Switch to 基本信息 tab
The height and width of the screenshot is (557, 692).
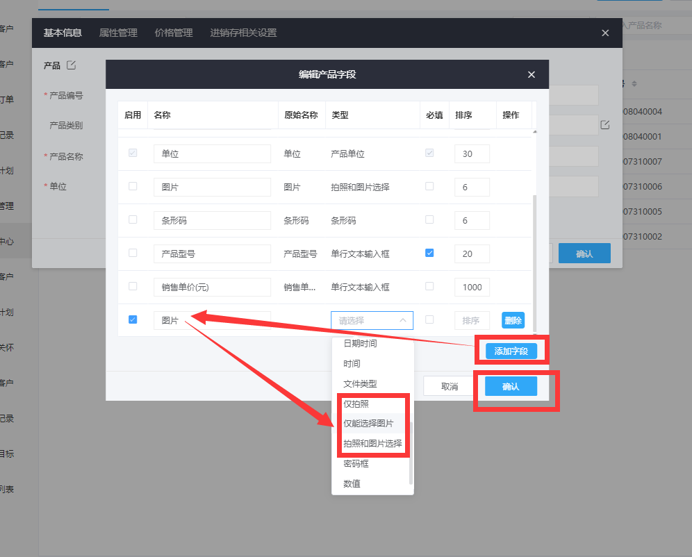pyautogui.click(x=63, y=33)
